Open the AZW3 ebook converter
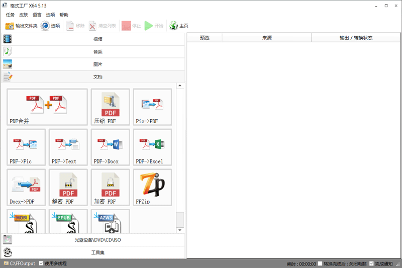 click(x=110, y=221)
